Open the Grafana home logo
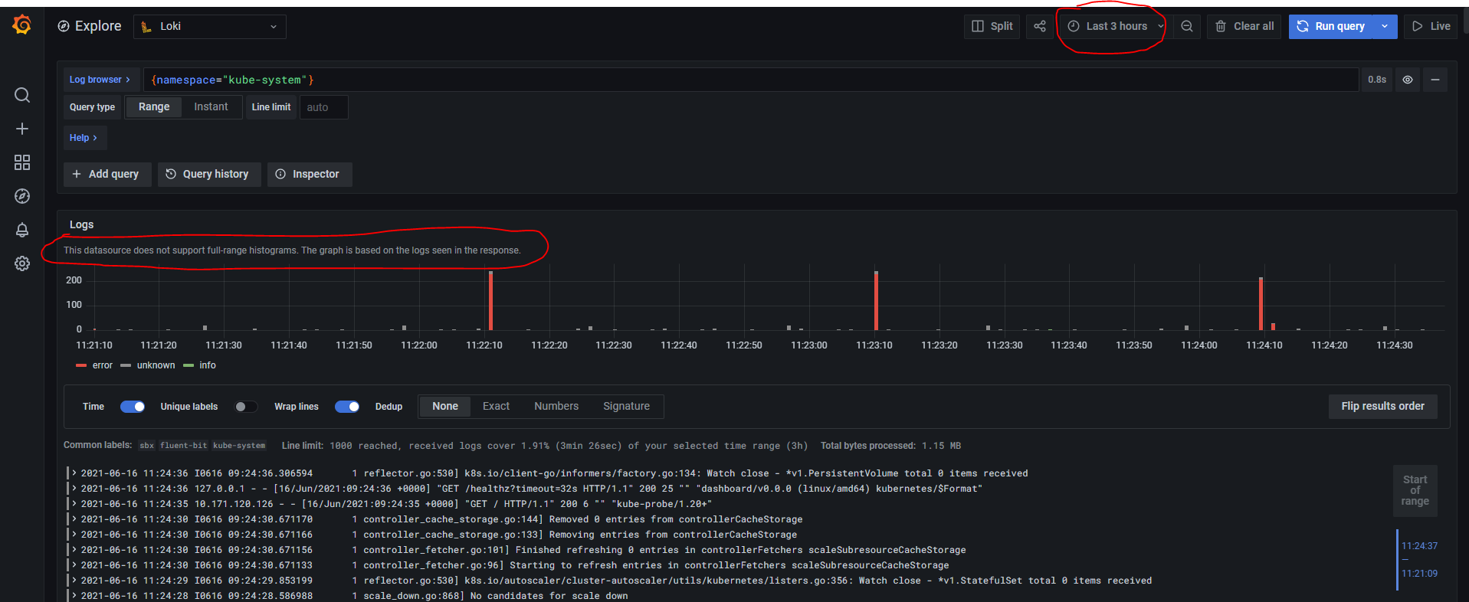 tap(22, 25)
